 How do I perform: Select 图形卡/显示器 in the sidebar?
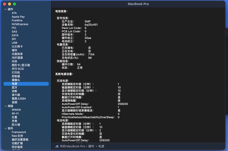coord(21,65)
